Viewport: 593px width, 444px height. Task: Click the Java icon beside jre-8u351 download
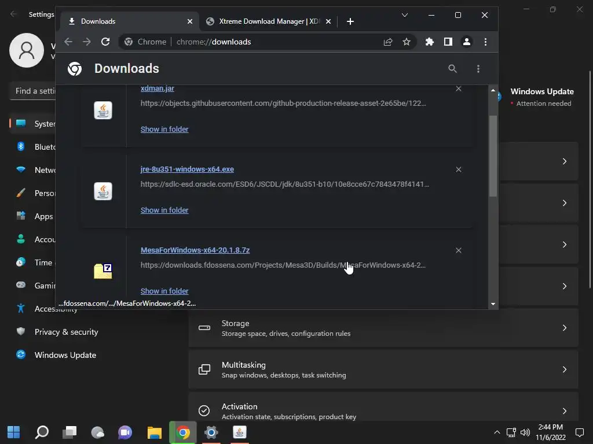point(103,191)
